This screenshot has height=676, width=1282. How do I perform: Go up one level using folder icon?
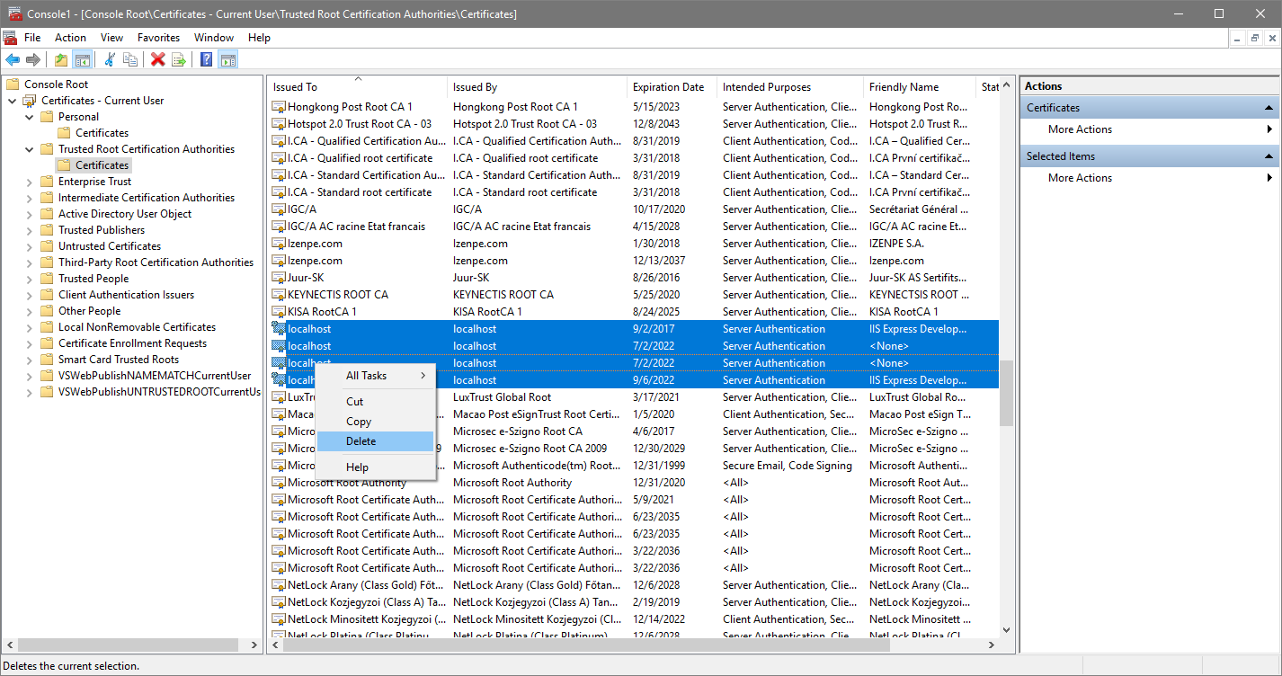pos(61,59)
